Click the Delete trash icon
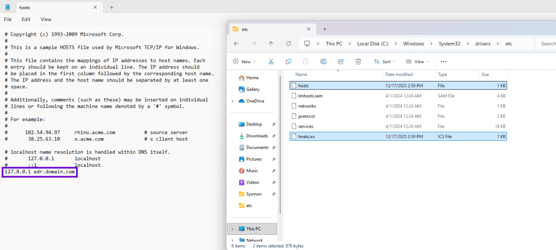The height and width of the screenshot is (250, 556). 358,62
